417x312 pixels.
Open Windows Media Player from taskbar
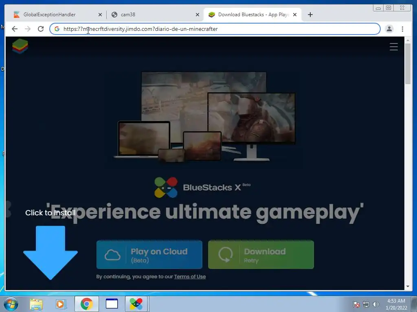click(x=61, y=304)
